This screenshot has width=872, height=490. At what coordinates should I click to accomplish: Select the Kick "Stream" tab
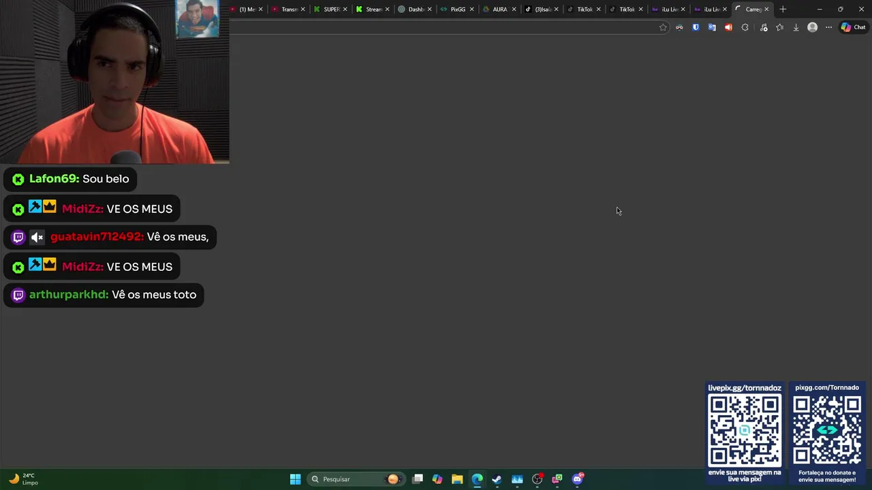coord(372,10)
